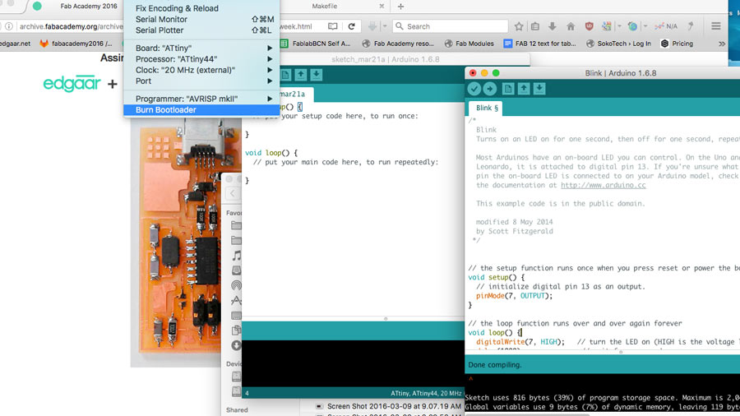Expand Board "ATtiny" submenu
Image resolution: width=740 pixels, height=416 pixels.
pos(201,49)
